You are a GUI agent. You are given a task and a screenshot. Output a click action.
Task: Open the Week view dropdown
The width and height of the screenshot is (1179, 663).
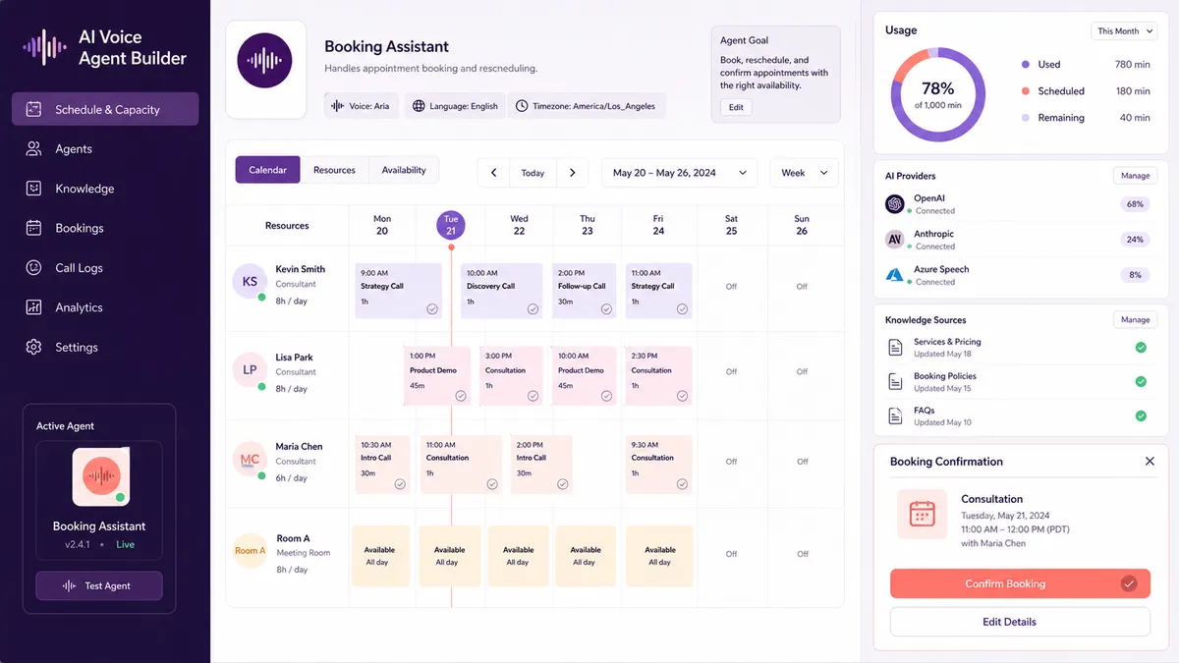tap(804, 173)
